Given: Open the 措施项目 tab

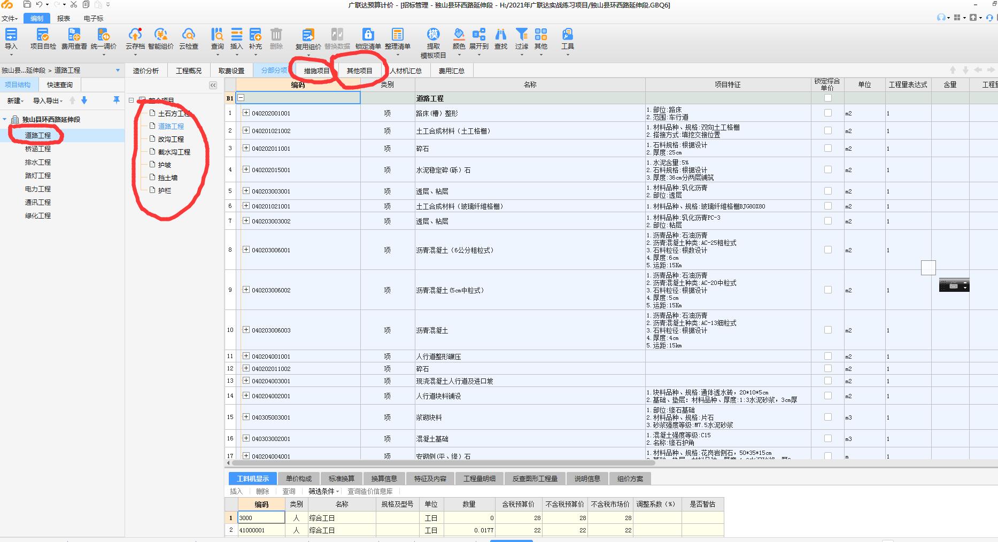Looking at the screenshot, I should point(316,71).
